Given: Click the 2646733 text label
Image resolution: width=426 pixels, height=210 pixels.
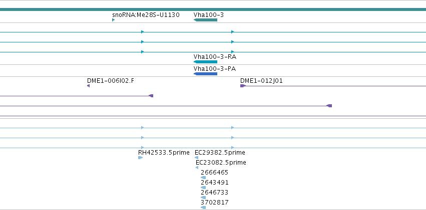Looking at the screenshot, I should point(215,193).
